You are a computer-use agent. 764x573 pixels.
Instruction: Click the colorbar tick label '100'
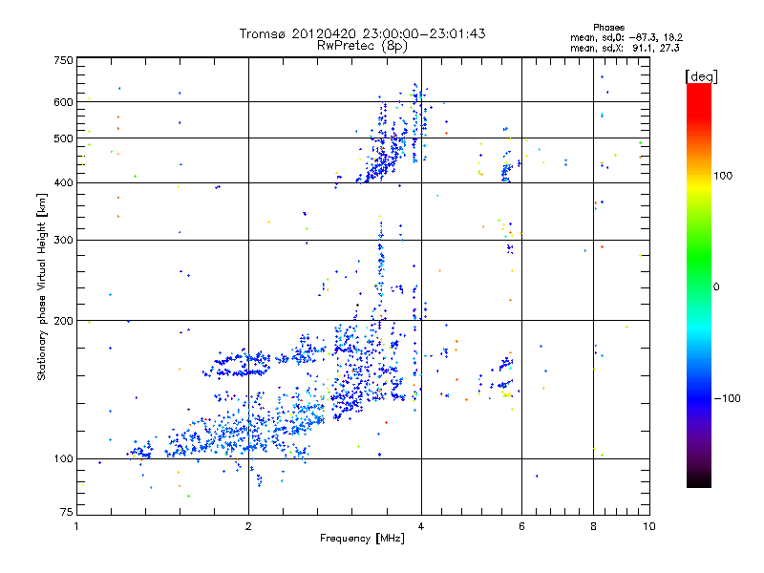tap(723, 176)
